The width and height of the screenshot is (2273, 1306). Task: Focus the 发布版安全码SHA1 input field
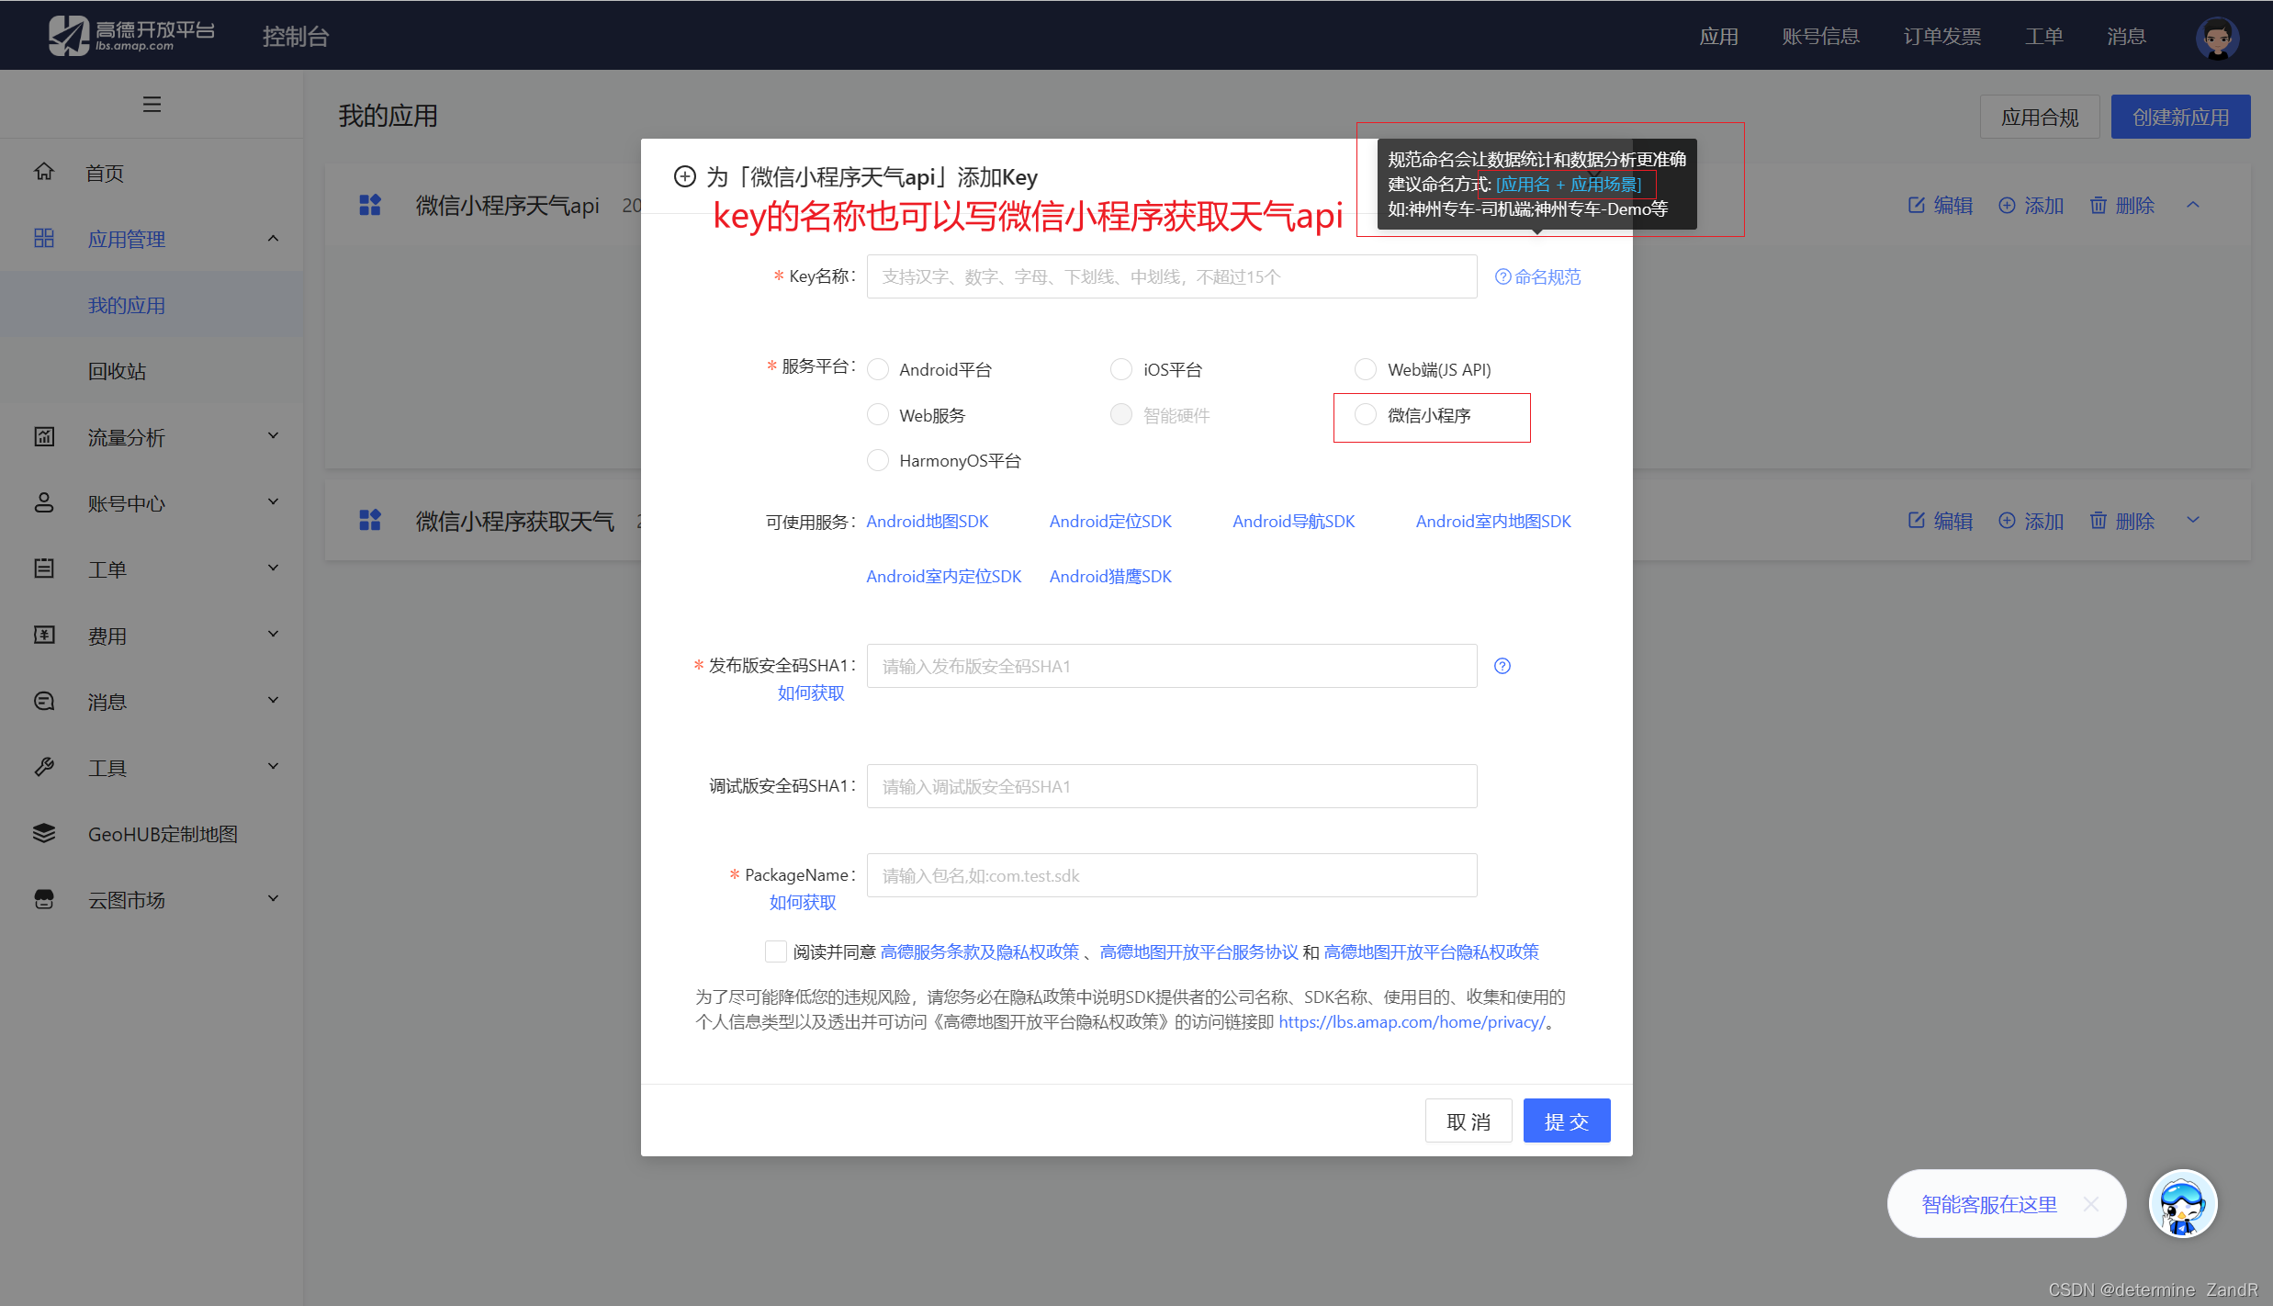[1172, 666]
